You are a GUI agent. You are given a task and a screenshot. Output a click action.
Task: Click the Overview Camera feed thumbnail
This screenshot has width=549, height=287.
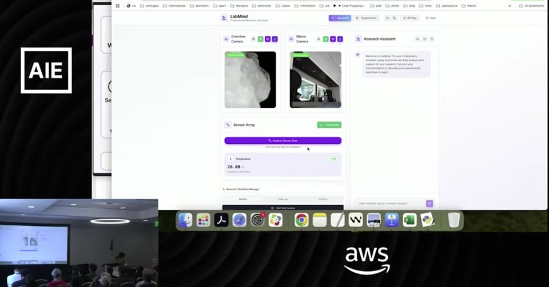pyautogui.click(x=250, y=80)
